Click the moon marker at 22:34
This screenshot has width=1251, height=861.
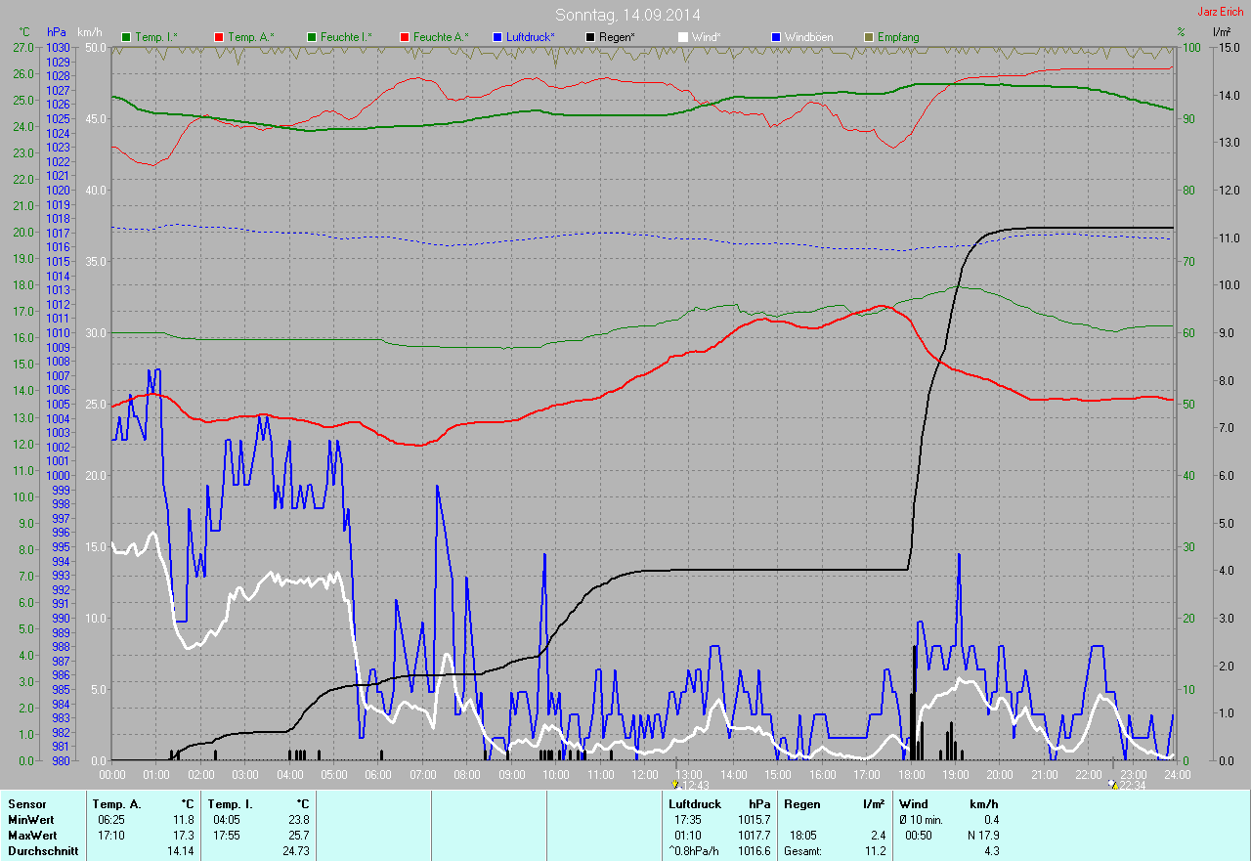coord(1113,784)
